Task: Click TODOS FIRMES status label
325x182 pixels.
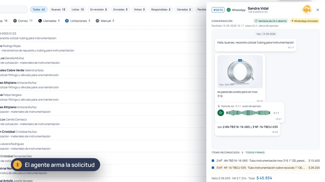Action: click(255, 152)
